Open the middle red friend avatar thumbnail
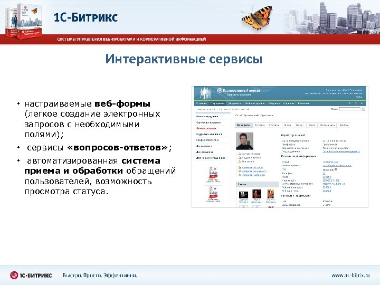 [x=256, y=194]
